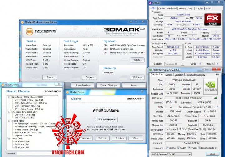
Task: Switch to the Validation tab in GPU-Z
Action: (179, 75)
